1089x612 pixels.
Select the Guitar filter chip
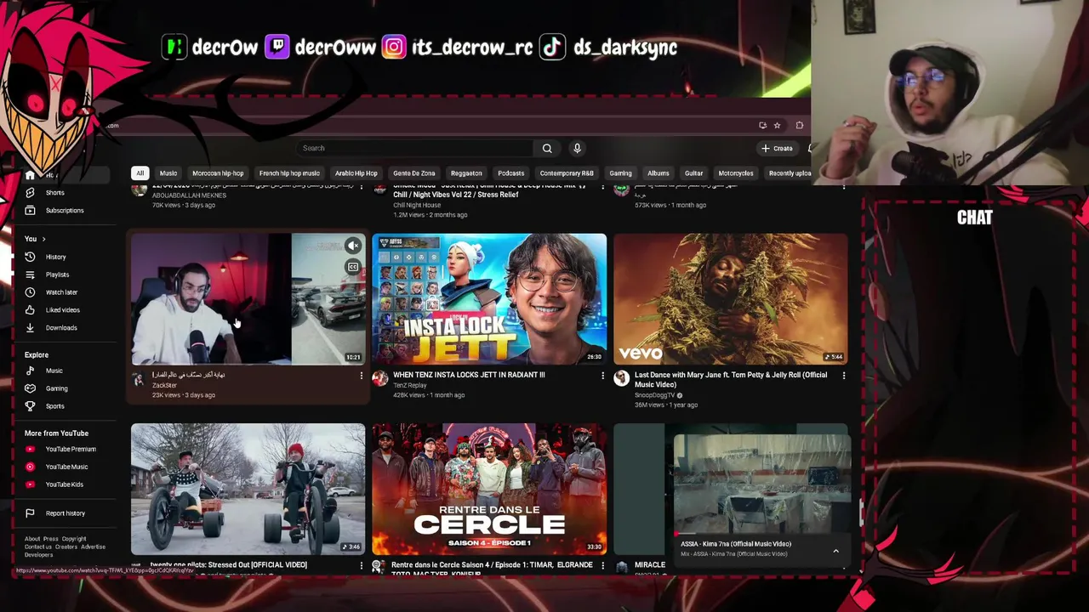[x=693, y=173]
